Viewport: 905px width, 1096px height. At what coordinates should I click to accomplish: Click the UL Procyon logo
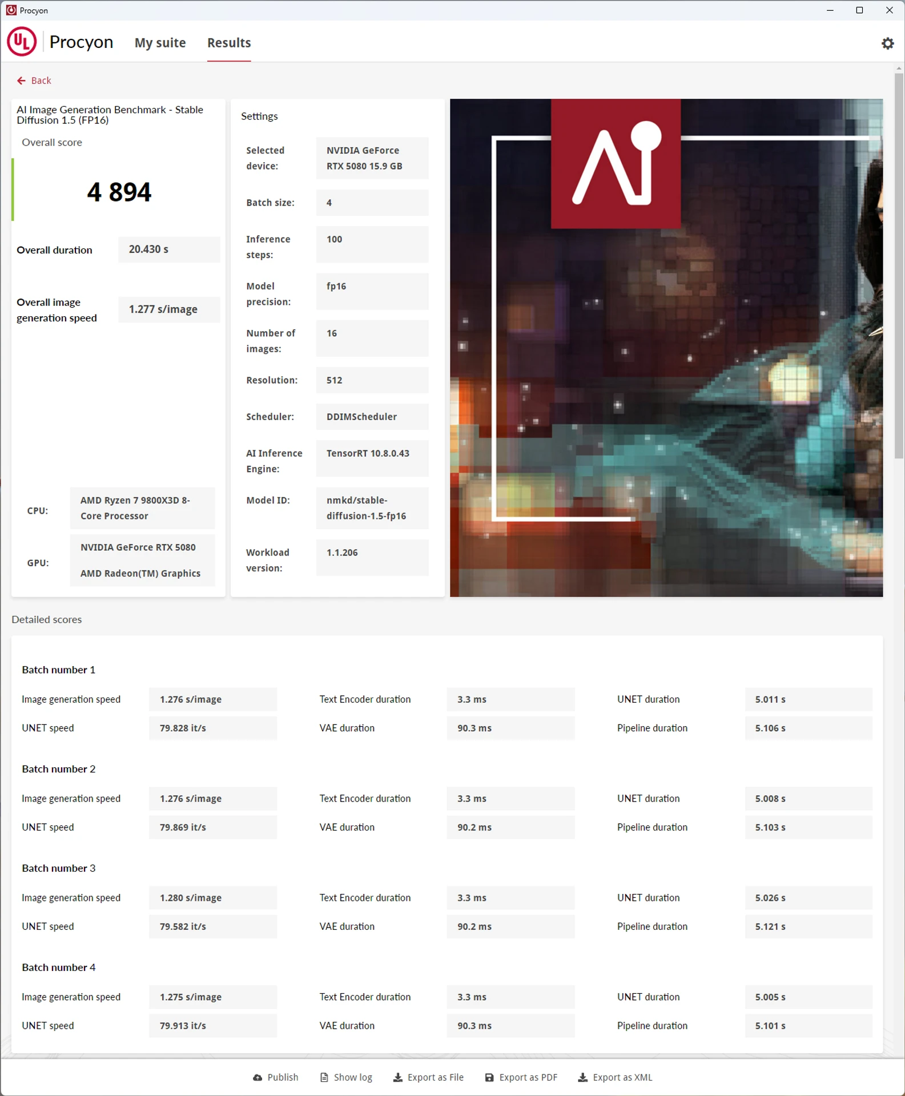click(22, 42)
